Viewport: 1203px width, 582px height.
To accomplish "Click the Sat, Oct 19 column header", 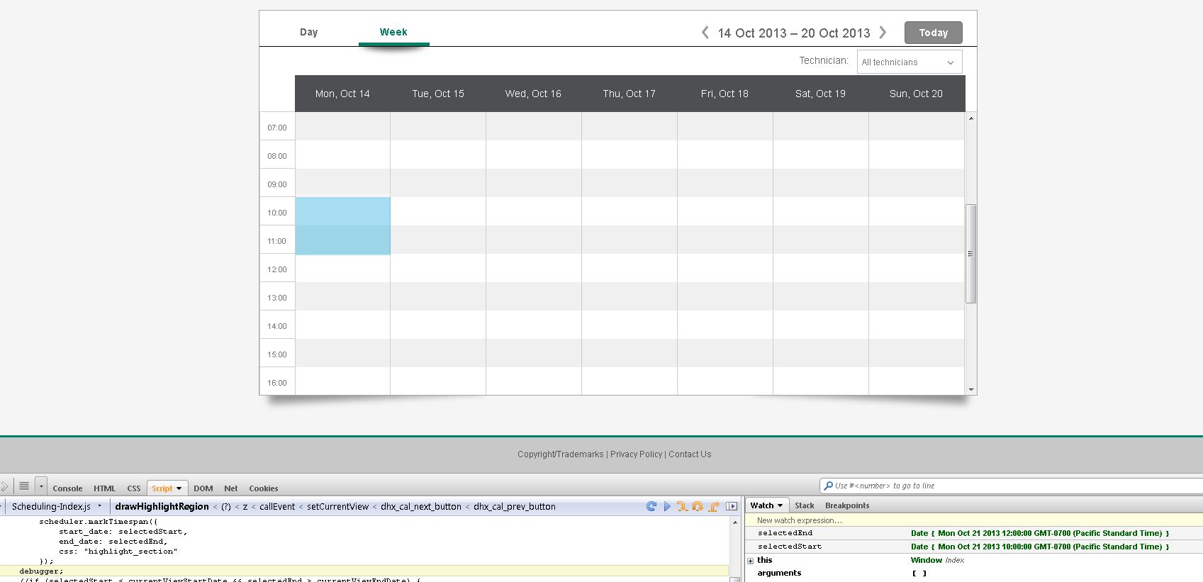I will (x=820, y=94).
